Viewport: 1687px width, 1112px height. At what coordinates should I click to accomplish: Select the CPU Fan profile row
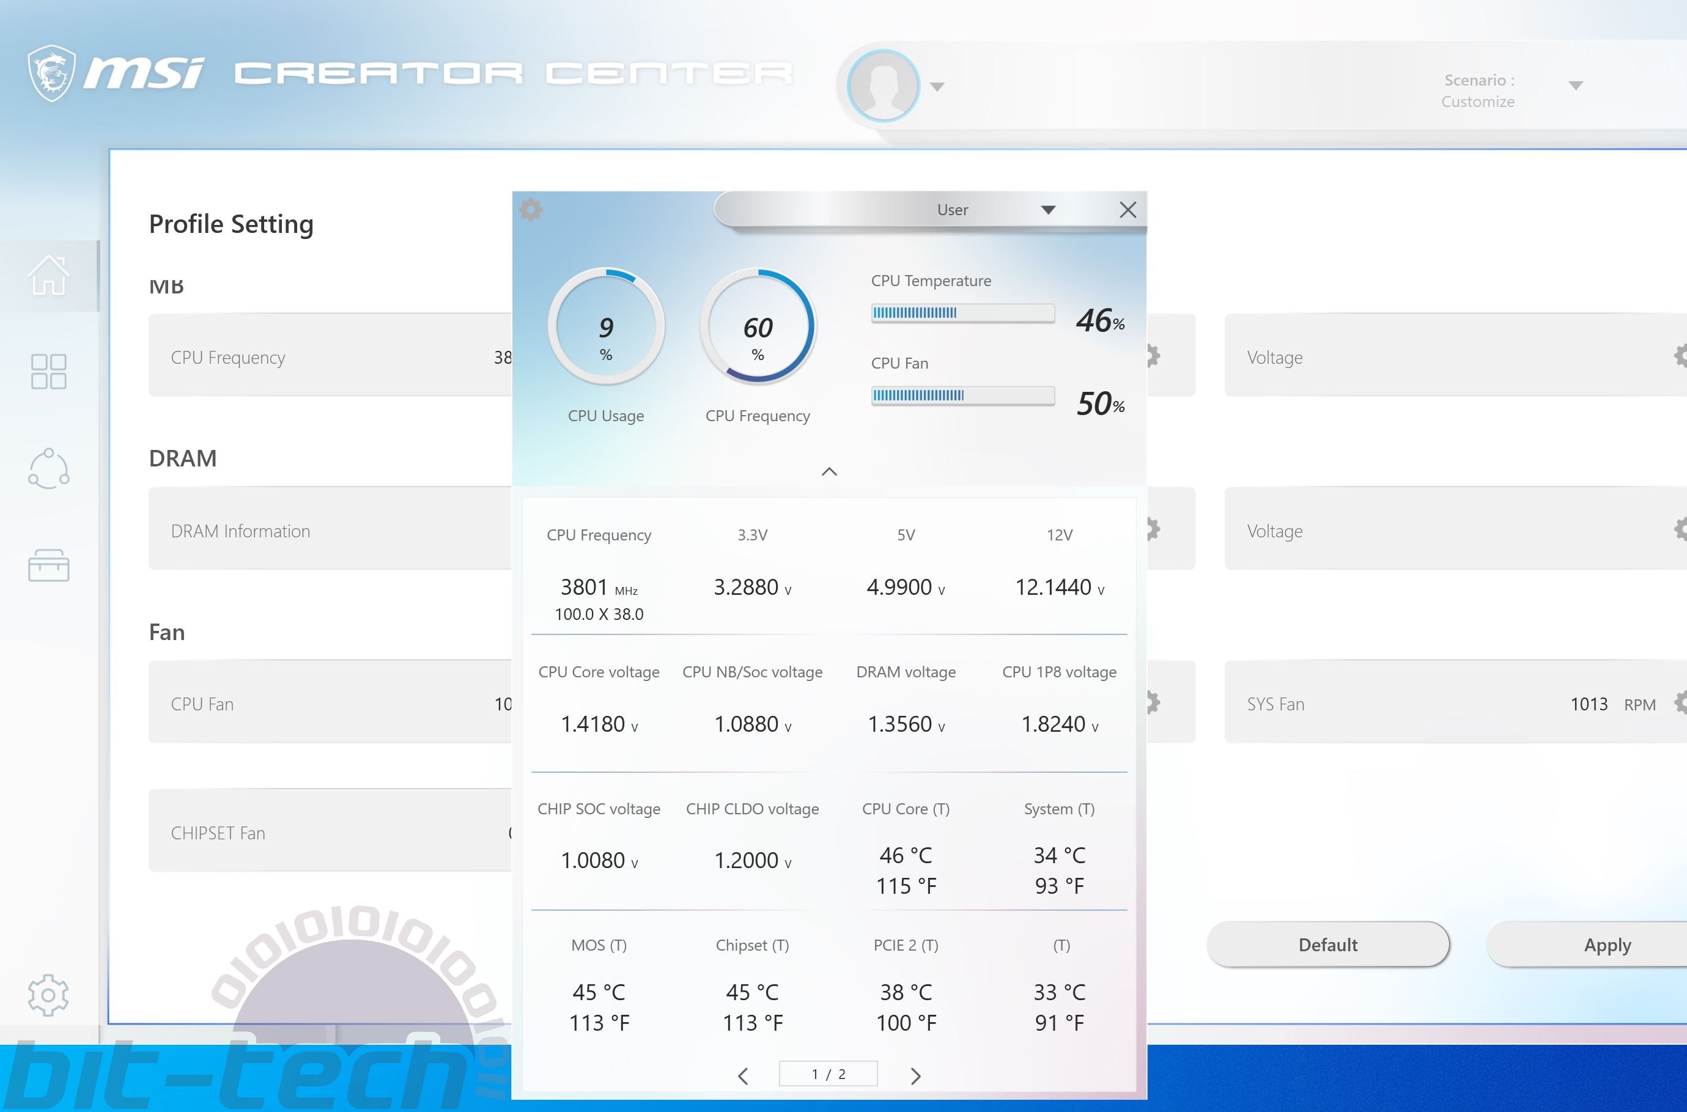tap(330, 702)
